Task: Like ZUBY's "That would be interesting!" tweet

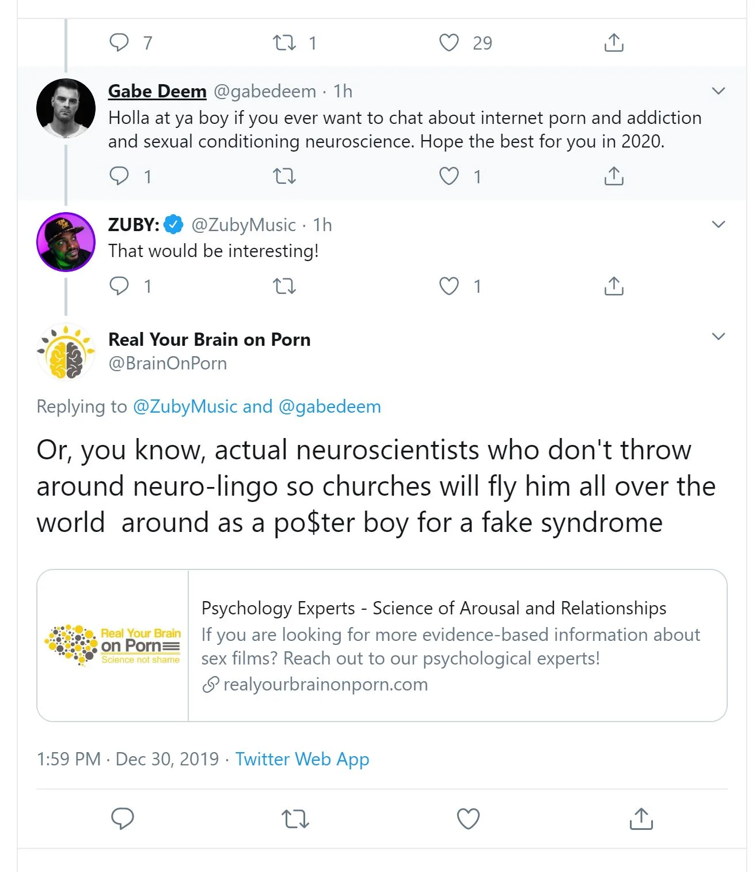Action: [x=449, y=286]
